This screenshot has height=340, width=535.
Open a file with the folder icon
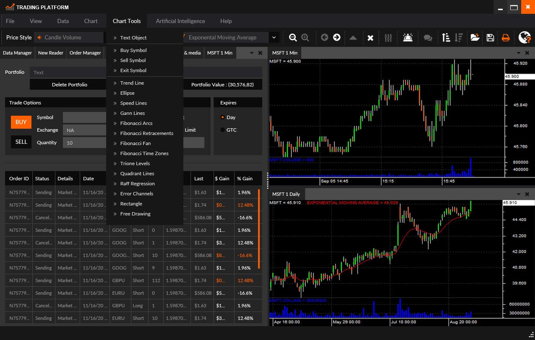coord(475,37)
